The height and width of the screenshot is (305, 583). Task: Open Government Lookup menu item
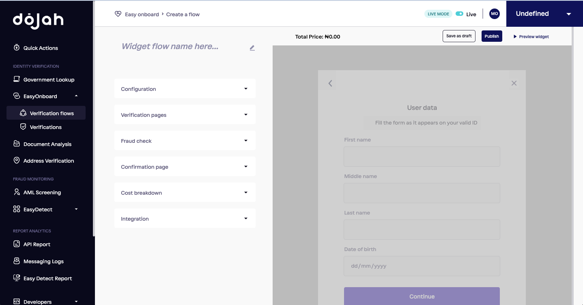[x=49, y=79]
